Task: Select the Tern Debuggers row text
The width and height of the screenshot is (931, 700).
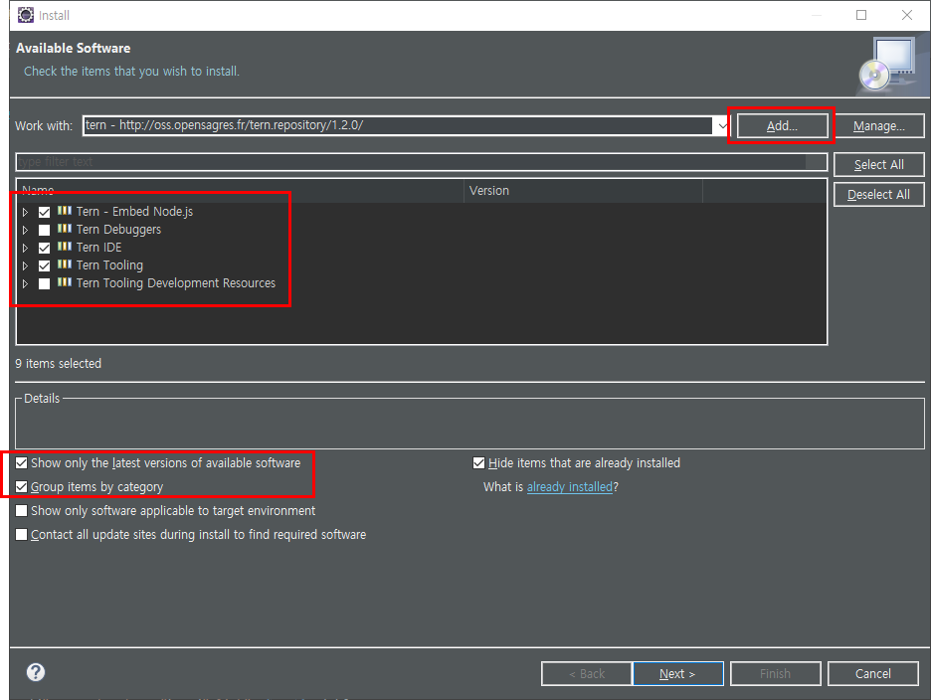Action: [x=118, y=229]
